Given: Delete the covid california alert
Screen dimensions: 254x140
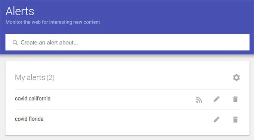Looking at the screenshot, I should pos(235,99).
